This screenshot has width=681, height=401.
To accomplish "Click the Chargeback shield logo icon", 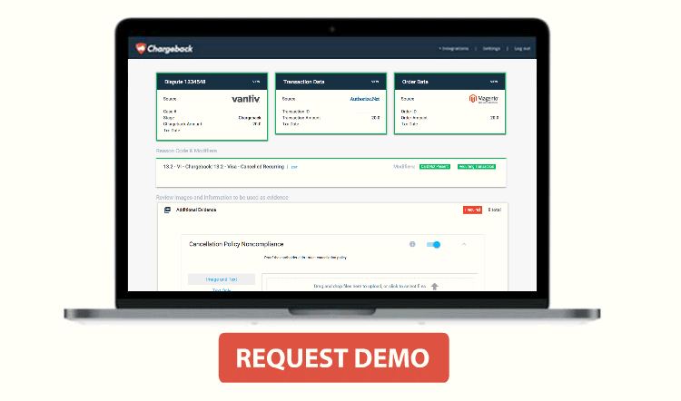I will [x=142, y=48].
